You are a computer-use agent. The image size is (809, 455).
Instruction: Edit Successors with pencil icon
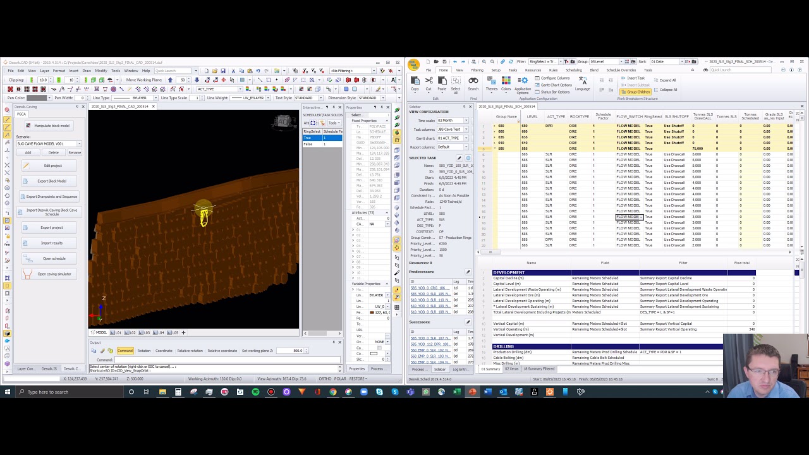point(468,322)
